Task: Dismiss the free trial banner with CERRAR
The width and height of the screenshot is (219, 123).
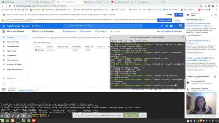Action: click(x=169, y=15)
